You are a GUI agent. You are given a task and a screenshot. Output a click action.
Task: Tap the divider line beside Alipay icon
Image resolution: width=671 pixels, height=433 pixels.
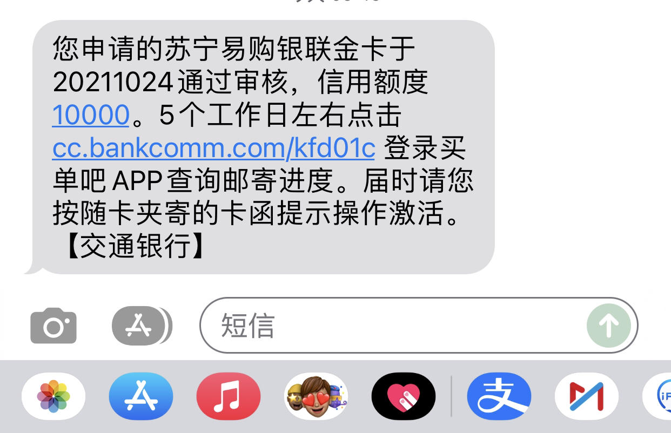coord(451,397)
